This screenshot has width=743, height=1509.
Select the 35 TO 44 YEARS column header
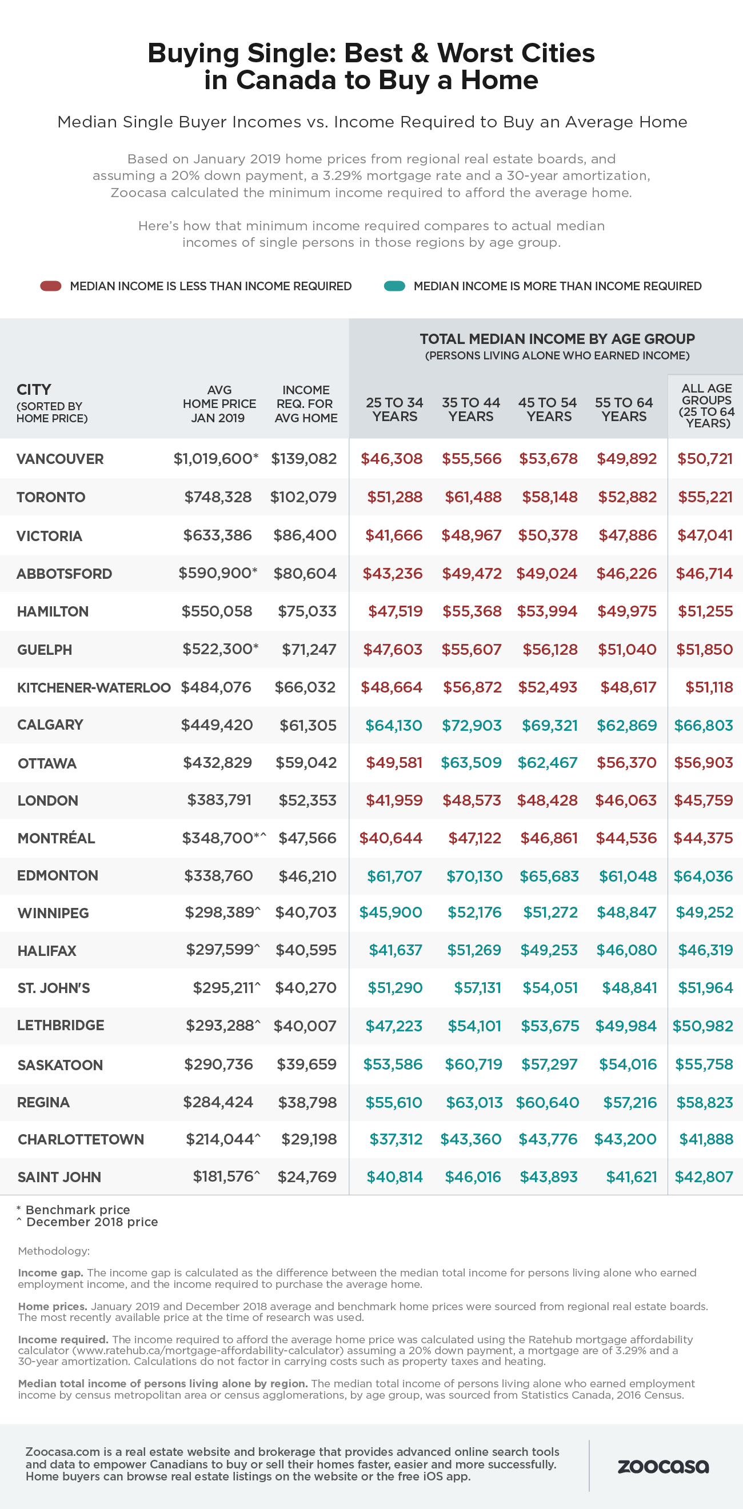(471, 410)
